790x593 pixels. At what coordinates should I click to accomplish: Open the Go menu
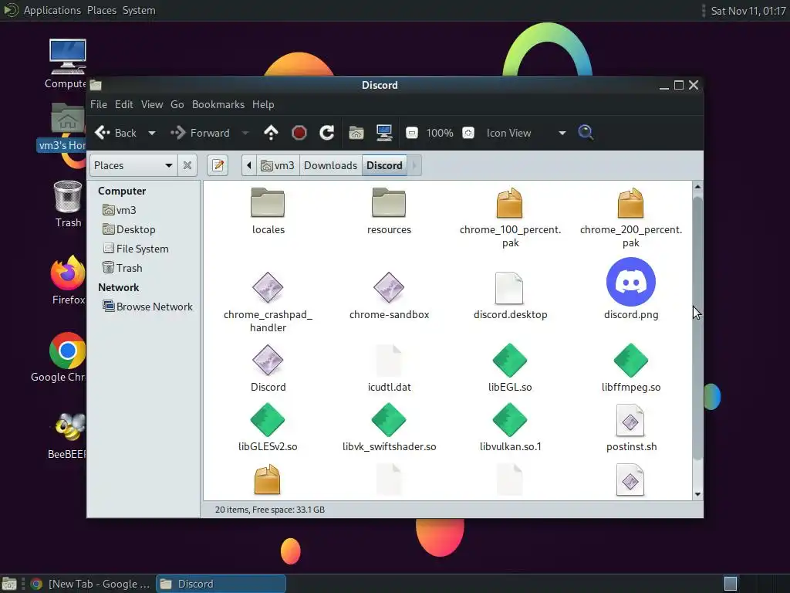(177, 104)
